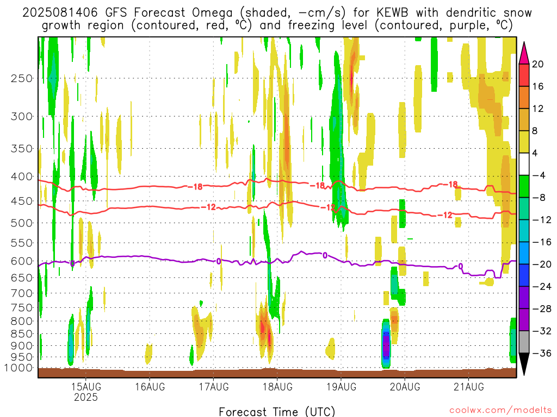
Task: Pick the magenta-purple swatch between -28 and -32
Action: point(524,320)
